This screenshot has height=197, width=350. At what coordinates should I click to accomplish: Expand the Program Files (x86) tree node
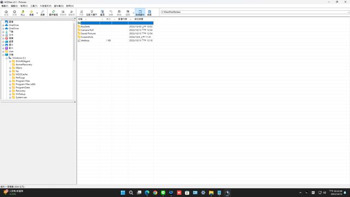click(10, 84)
